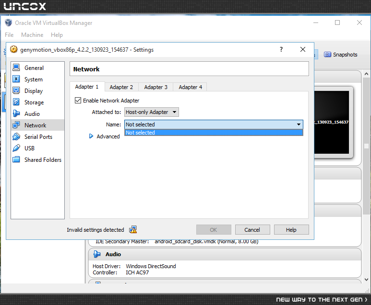Select the System chip icon
This screenshot has width=371, height=305.
point(16,79)
